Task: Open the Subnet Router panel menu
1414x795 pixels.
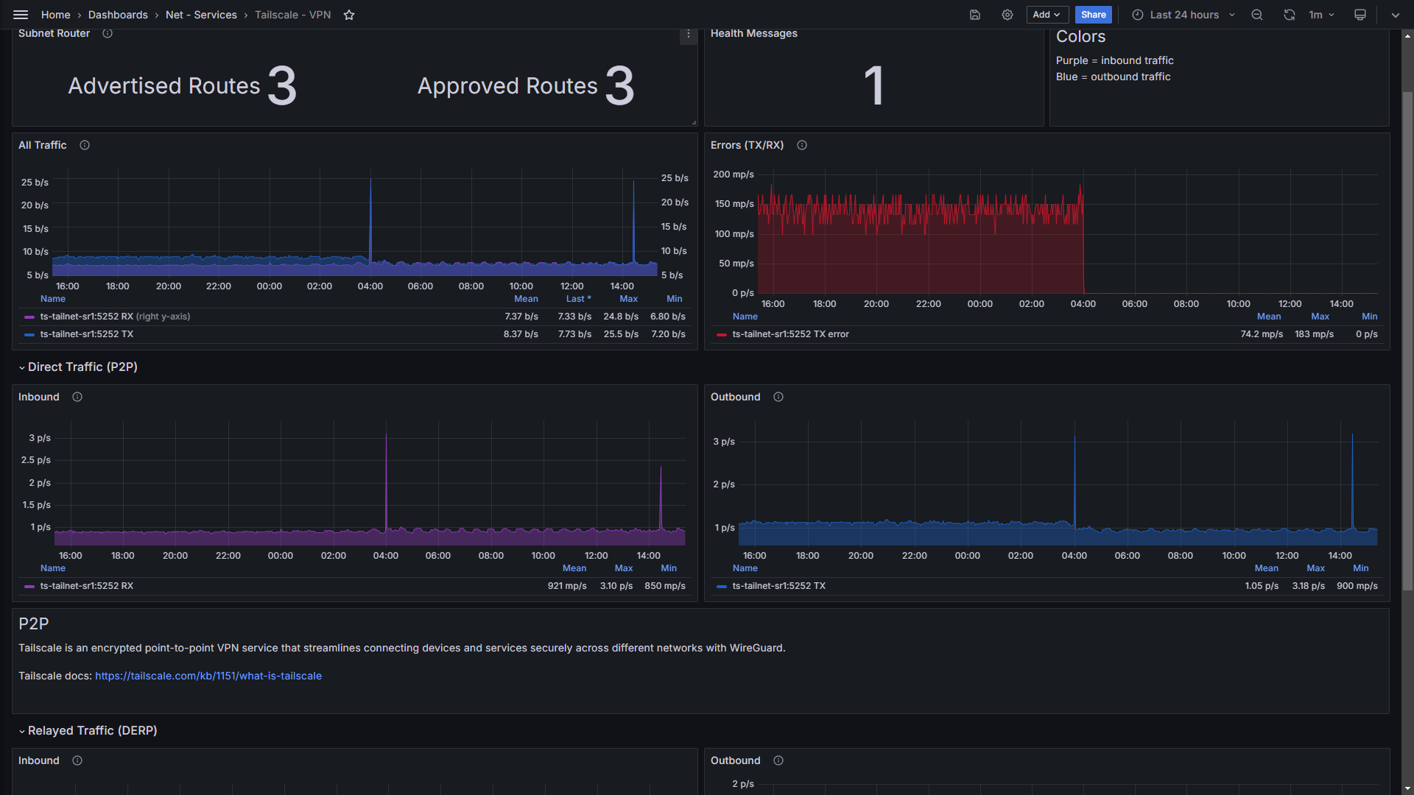Action: (688, 35)
